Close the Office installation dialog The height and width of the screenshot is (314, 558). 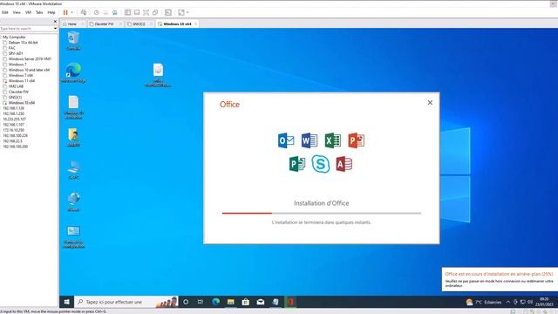[430, 103]
